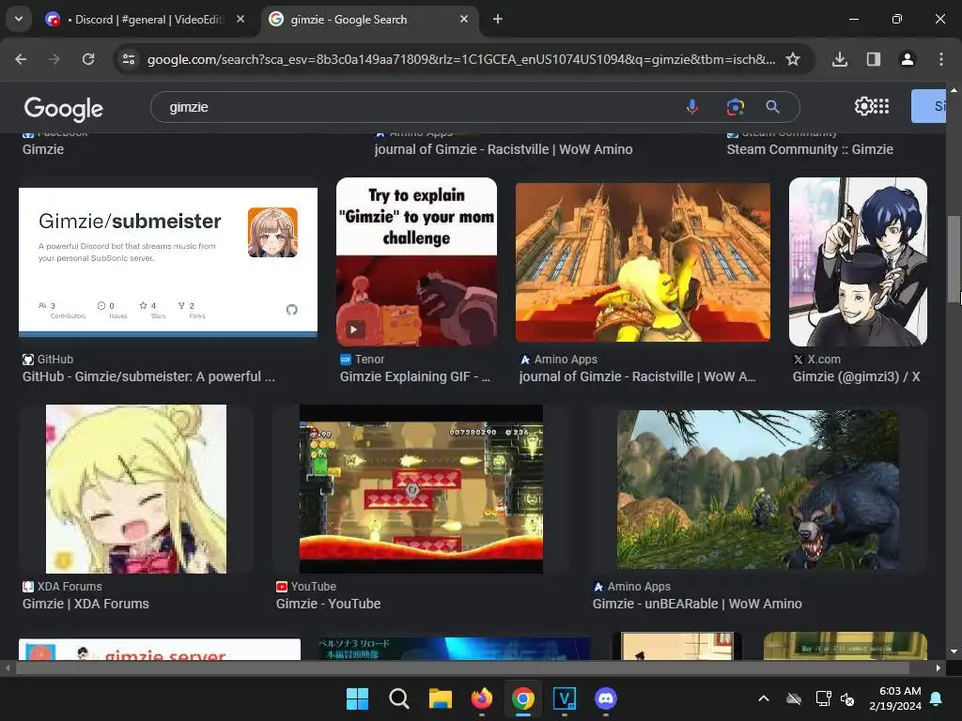
Task: Open Discord from the taskbar
Action: [x=606, y=698]
